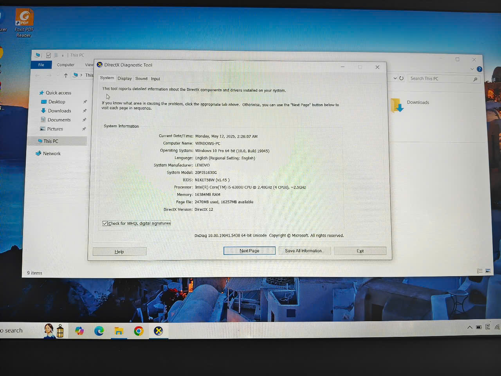Screen dimensions: 501x376
Task: Click the Memory value 16384MB RAM
Action: (x=207, y=195)
